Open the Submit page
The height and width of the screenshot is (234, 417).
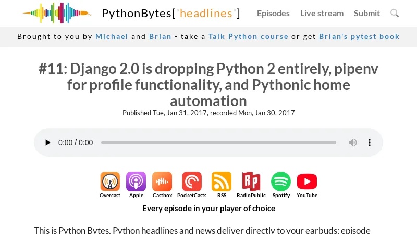(x=367, y=13)
